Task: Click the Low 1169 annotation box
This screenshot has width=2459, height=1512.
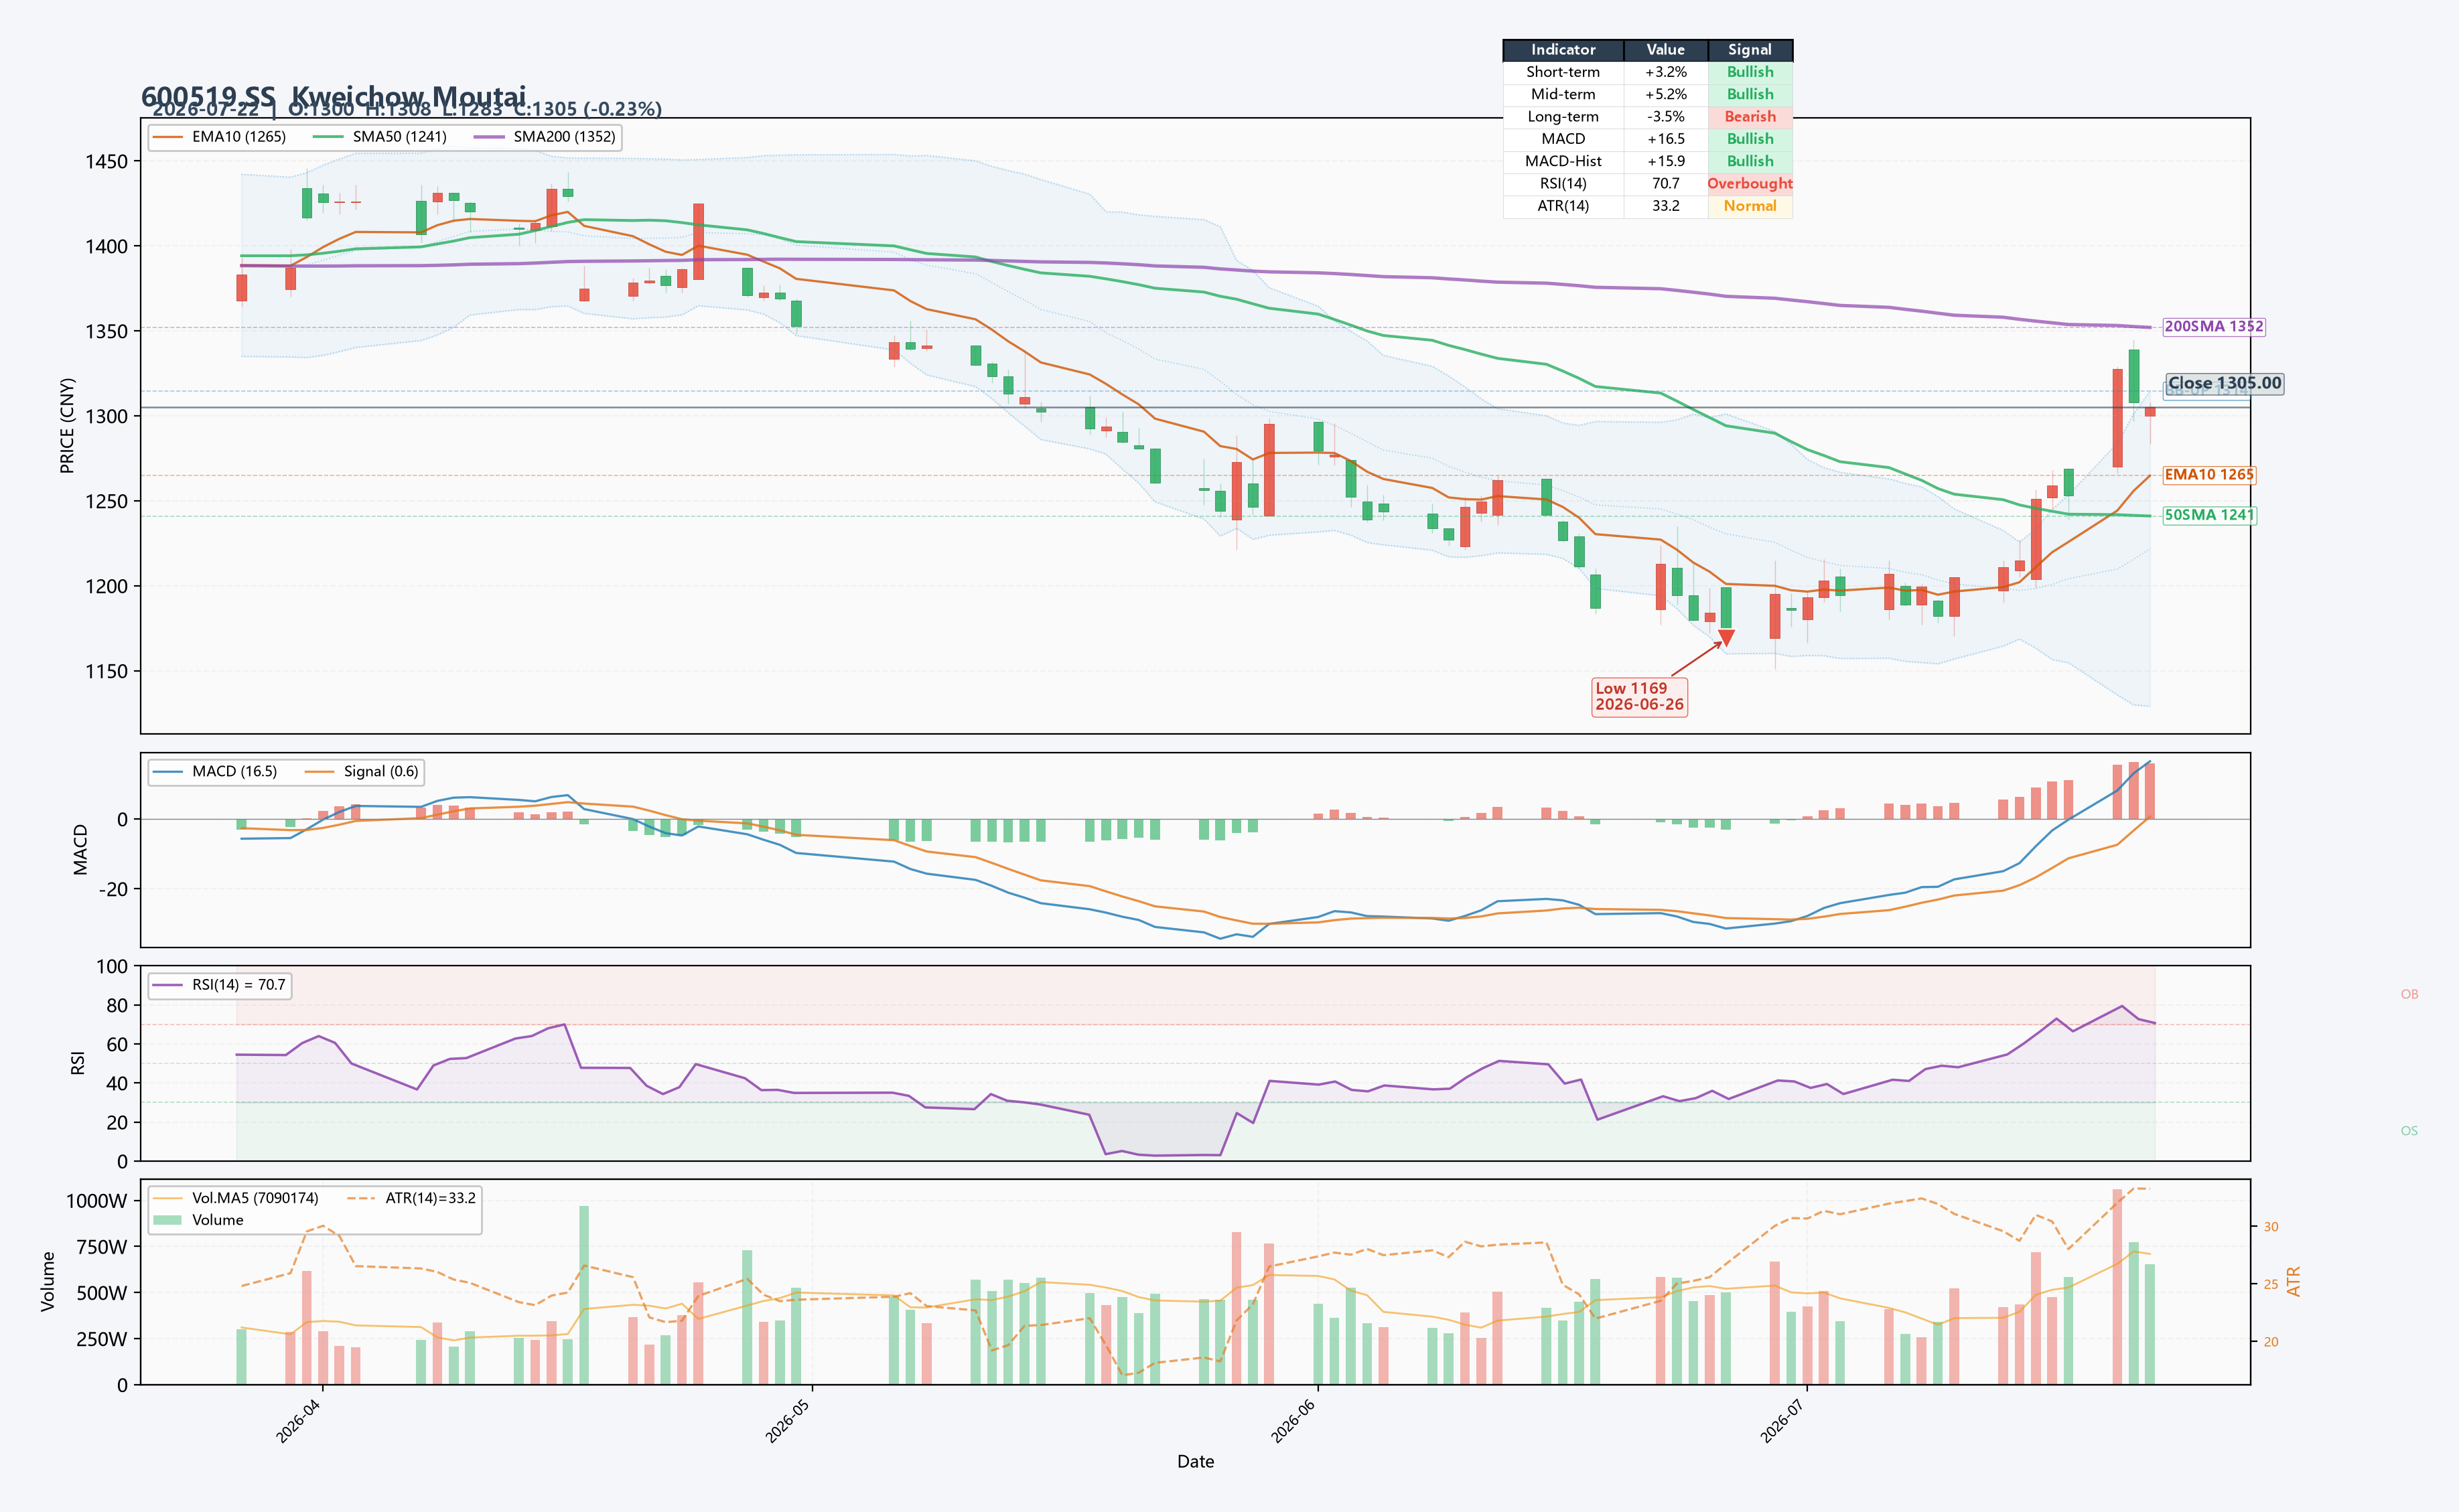Action: pos(1638,697)
